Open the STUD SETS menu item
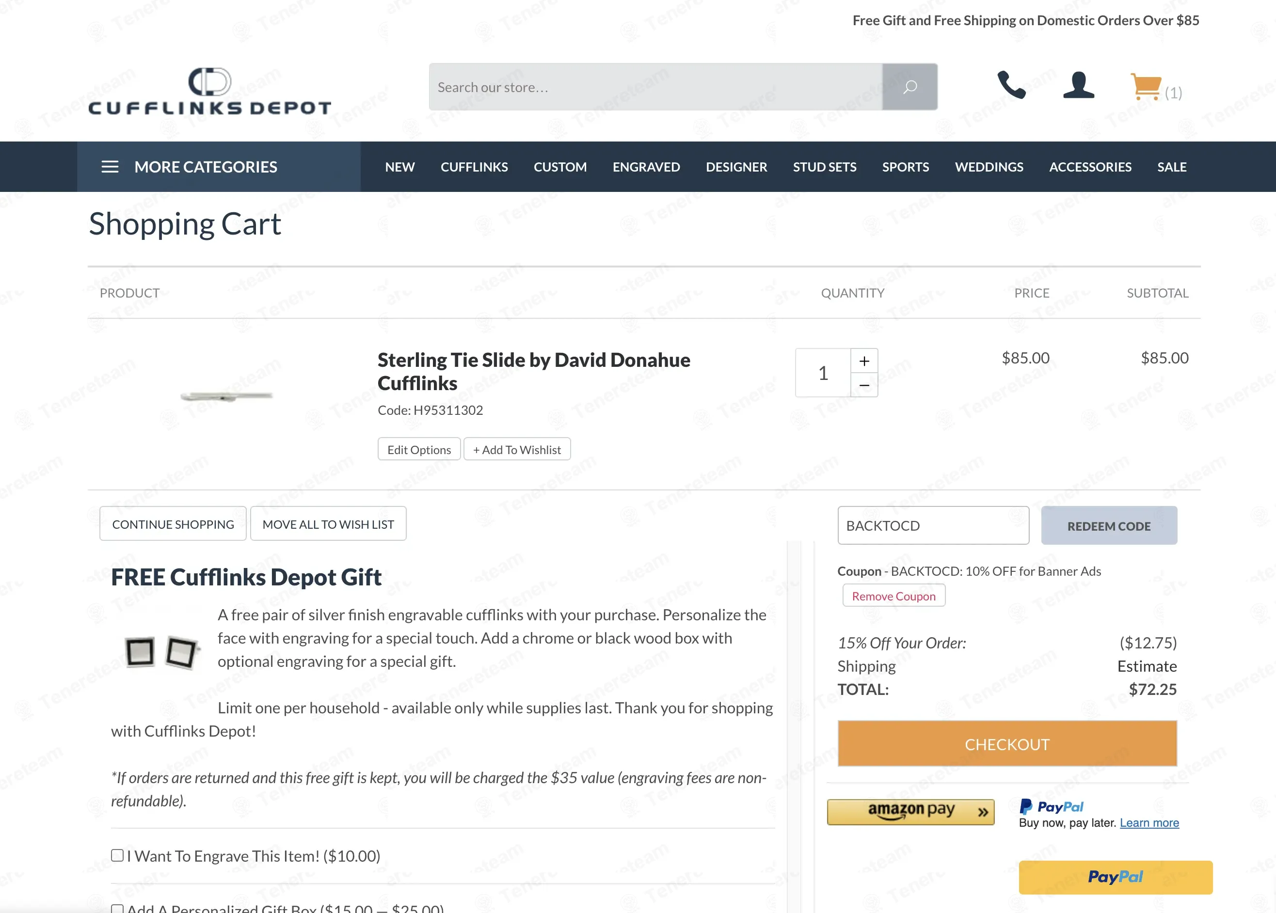 tap(825, 167)
